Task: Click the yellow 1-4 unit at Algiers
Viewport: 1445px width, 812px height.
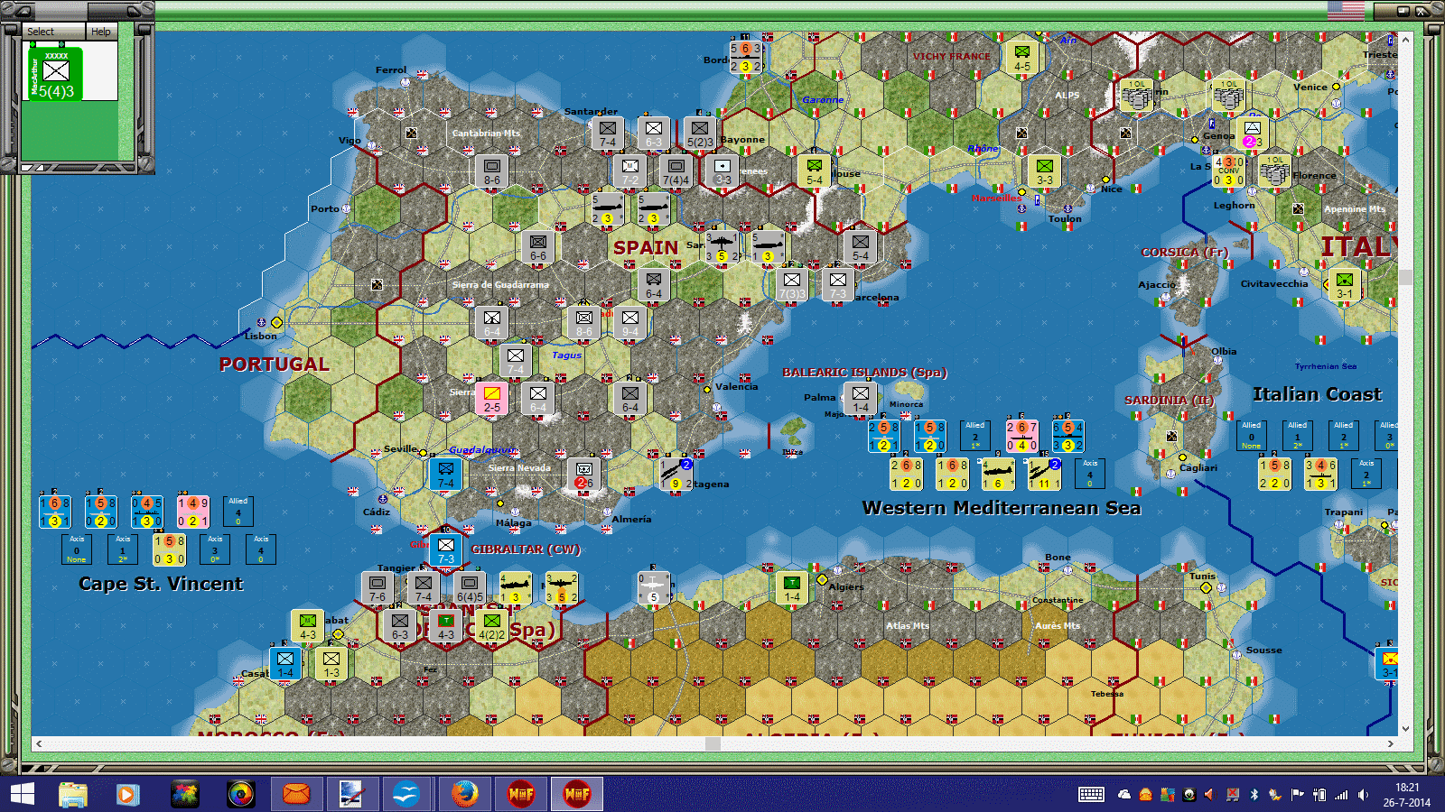Action: pos(790,587)
